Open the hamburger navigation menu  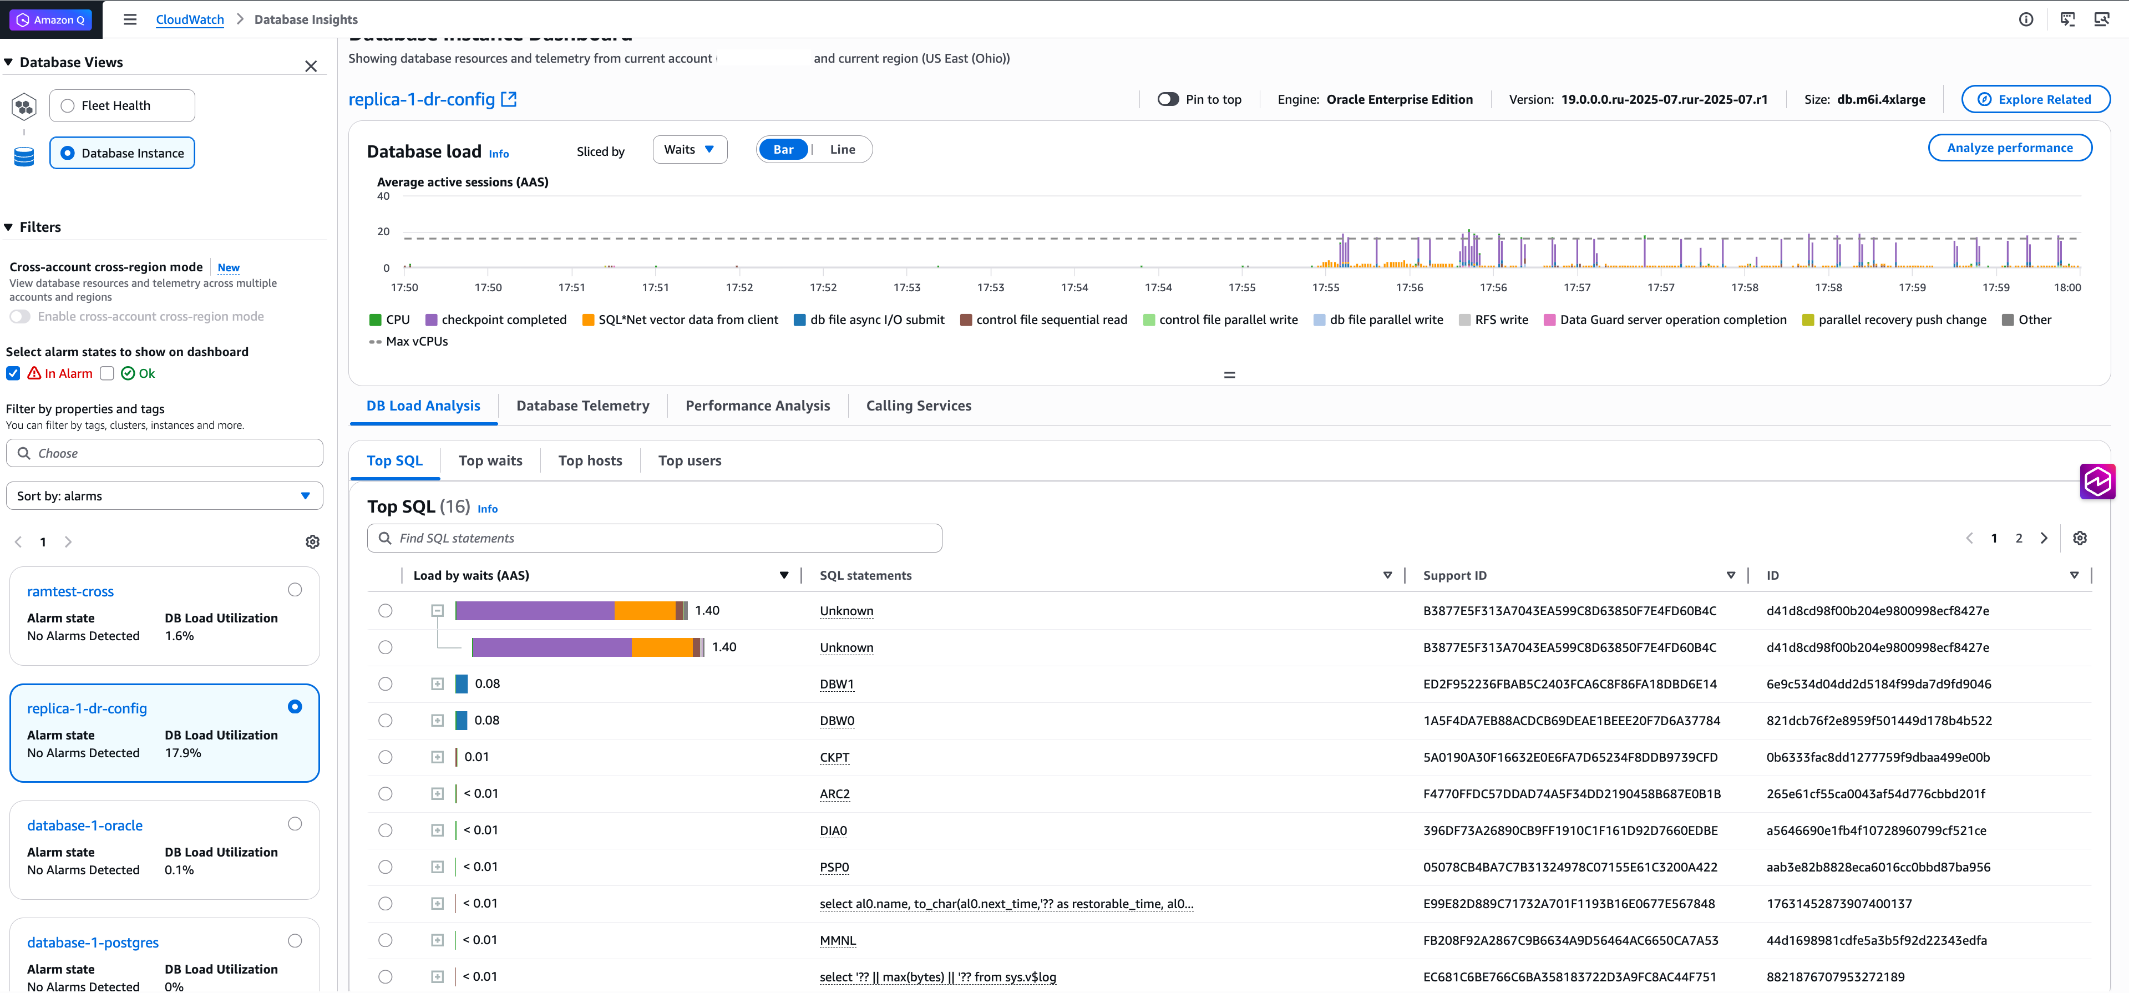(130, 19)
